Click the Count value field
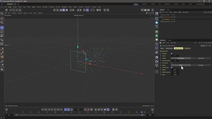The image size is (212, 119). [x=175, y=56]
